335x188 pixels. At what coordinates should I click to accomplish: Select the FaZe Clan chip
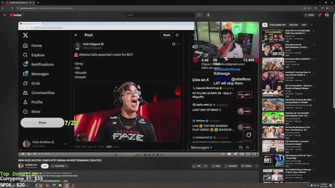tap(294, 25)
